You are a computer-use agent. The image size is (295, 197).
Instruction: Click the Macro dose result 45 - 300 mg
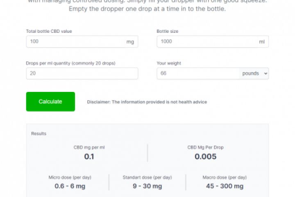225,186
